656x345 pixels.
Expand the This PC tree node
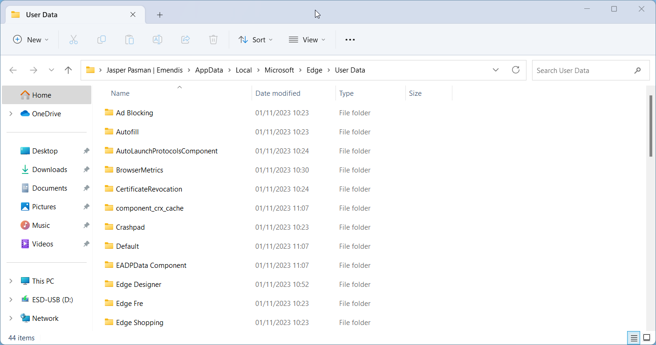click(x=11, y=281)
